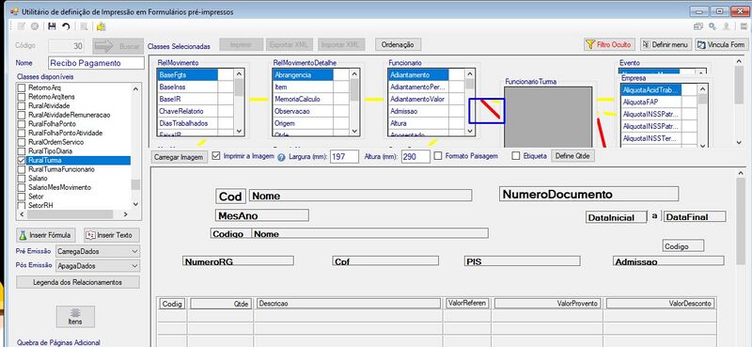Click the key icon at top right

713,27
